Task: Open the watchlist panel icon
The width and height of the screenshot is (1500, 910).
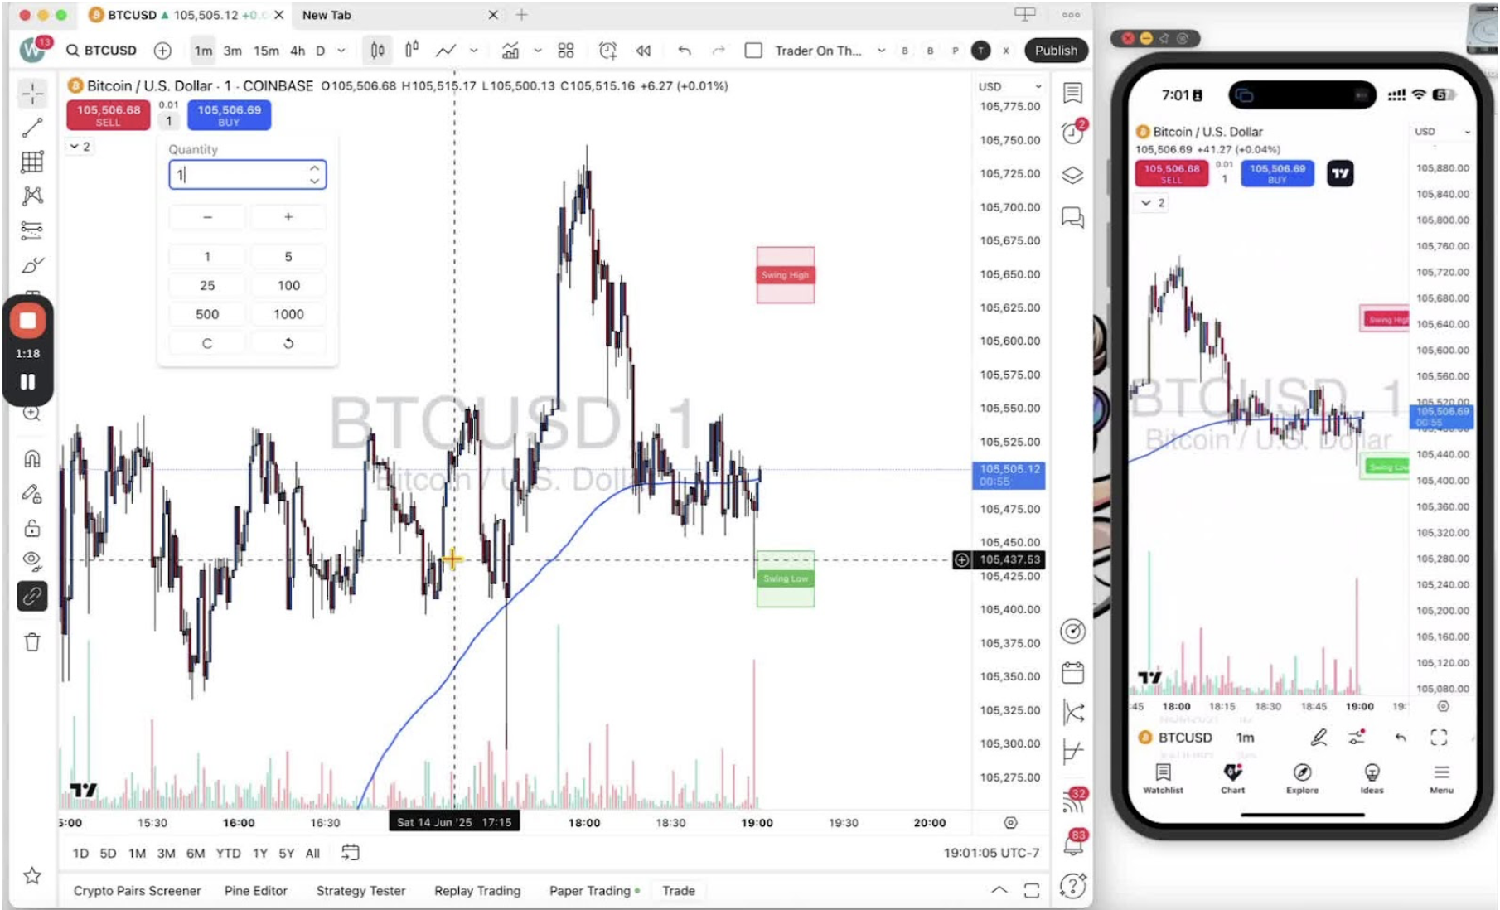Action: pos(1072,93)
